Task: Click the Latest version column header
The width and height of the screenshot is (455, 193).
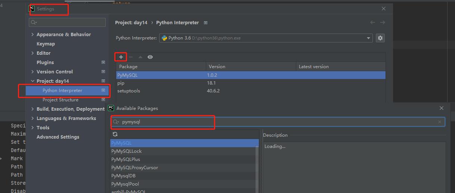Action: (x=341, y=66)
